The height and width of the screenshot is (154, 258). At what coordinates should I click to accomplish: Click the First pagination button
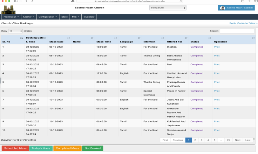[x=165, y=140]
